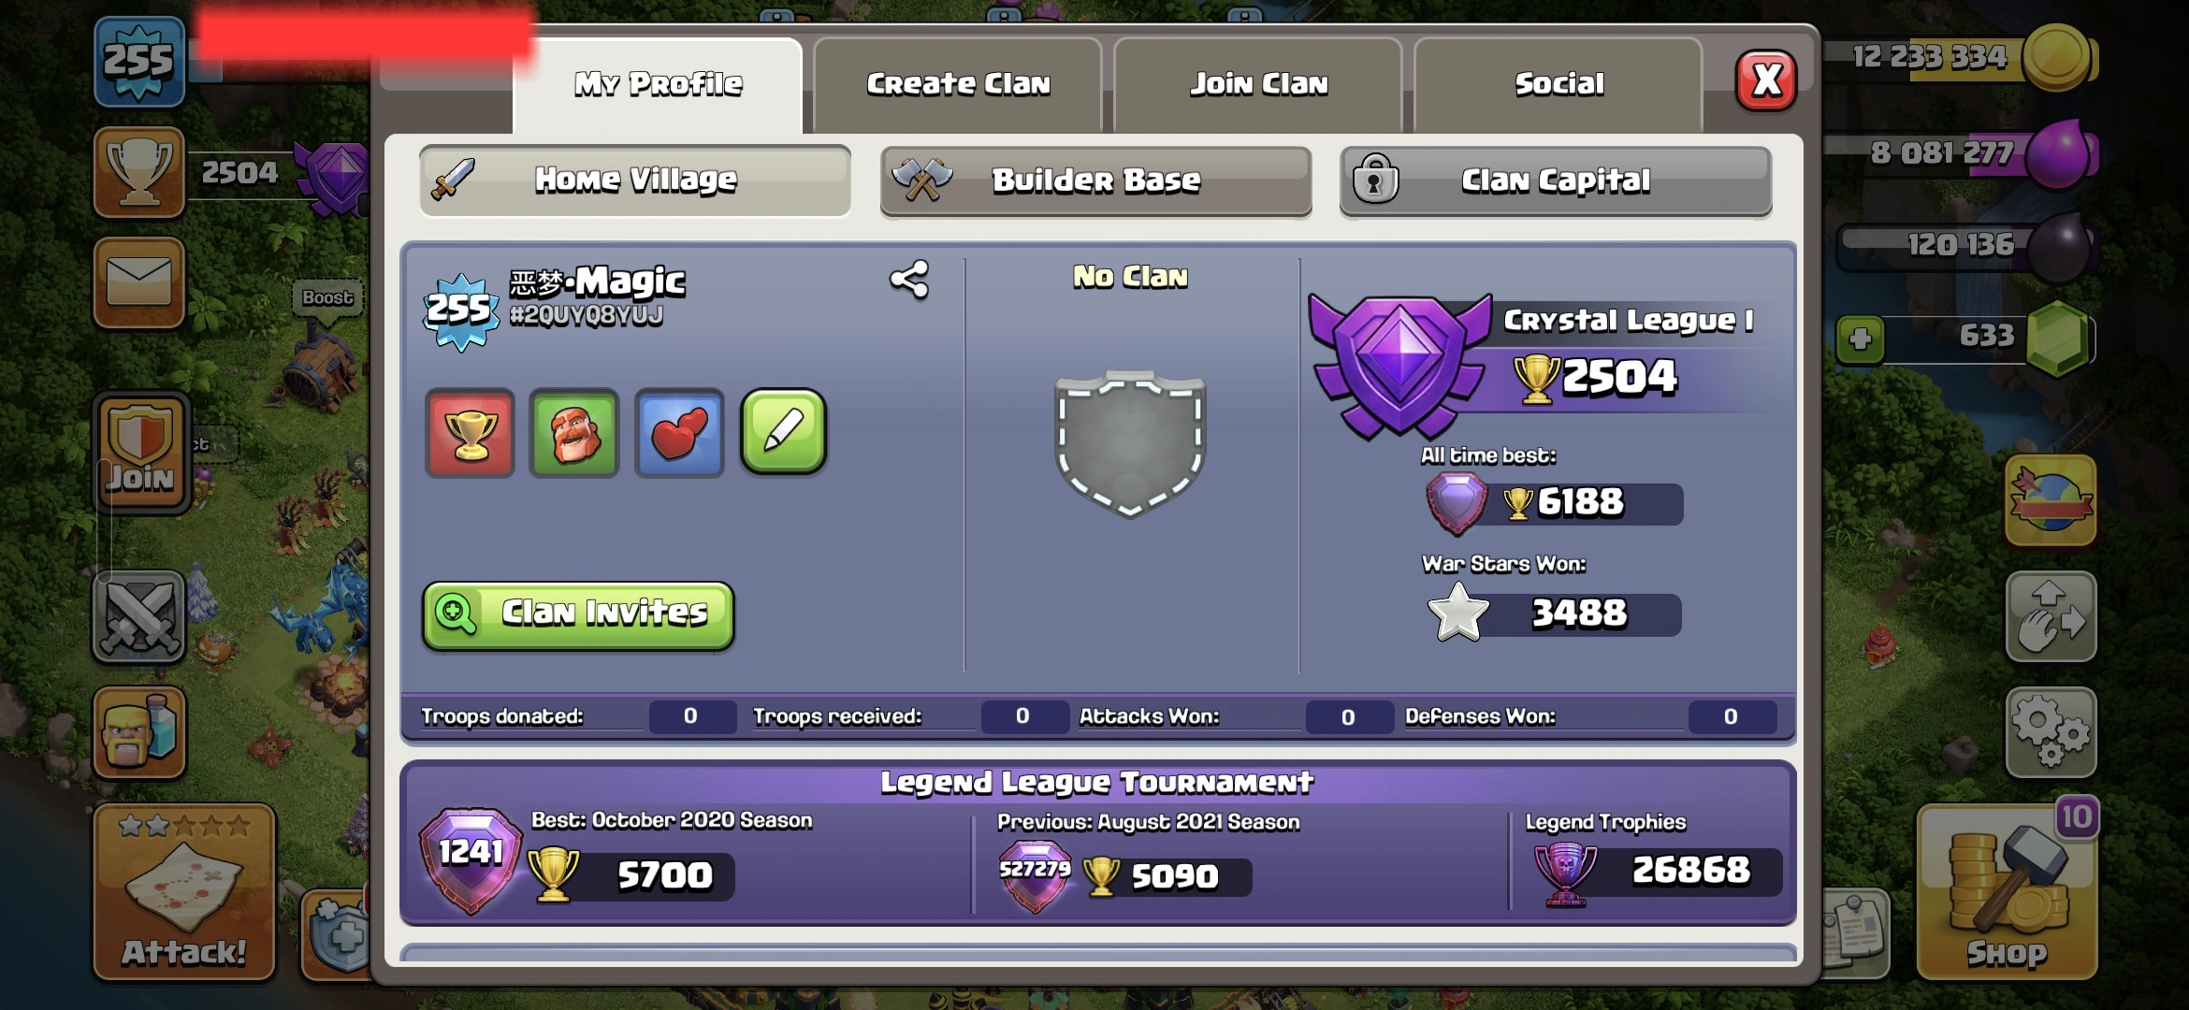The height and width of the screenshot is (1010, 2189).
Task: Select the locked Clan Capital view
Action: (x=1556, y=180)
